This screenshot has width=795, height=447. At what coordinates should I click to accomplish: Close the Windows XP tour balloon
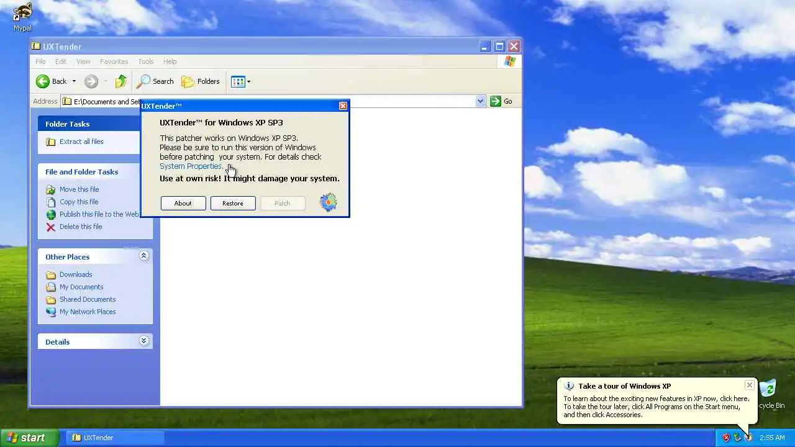(750, 386)
